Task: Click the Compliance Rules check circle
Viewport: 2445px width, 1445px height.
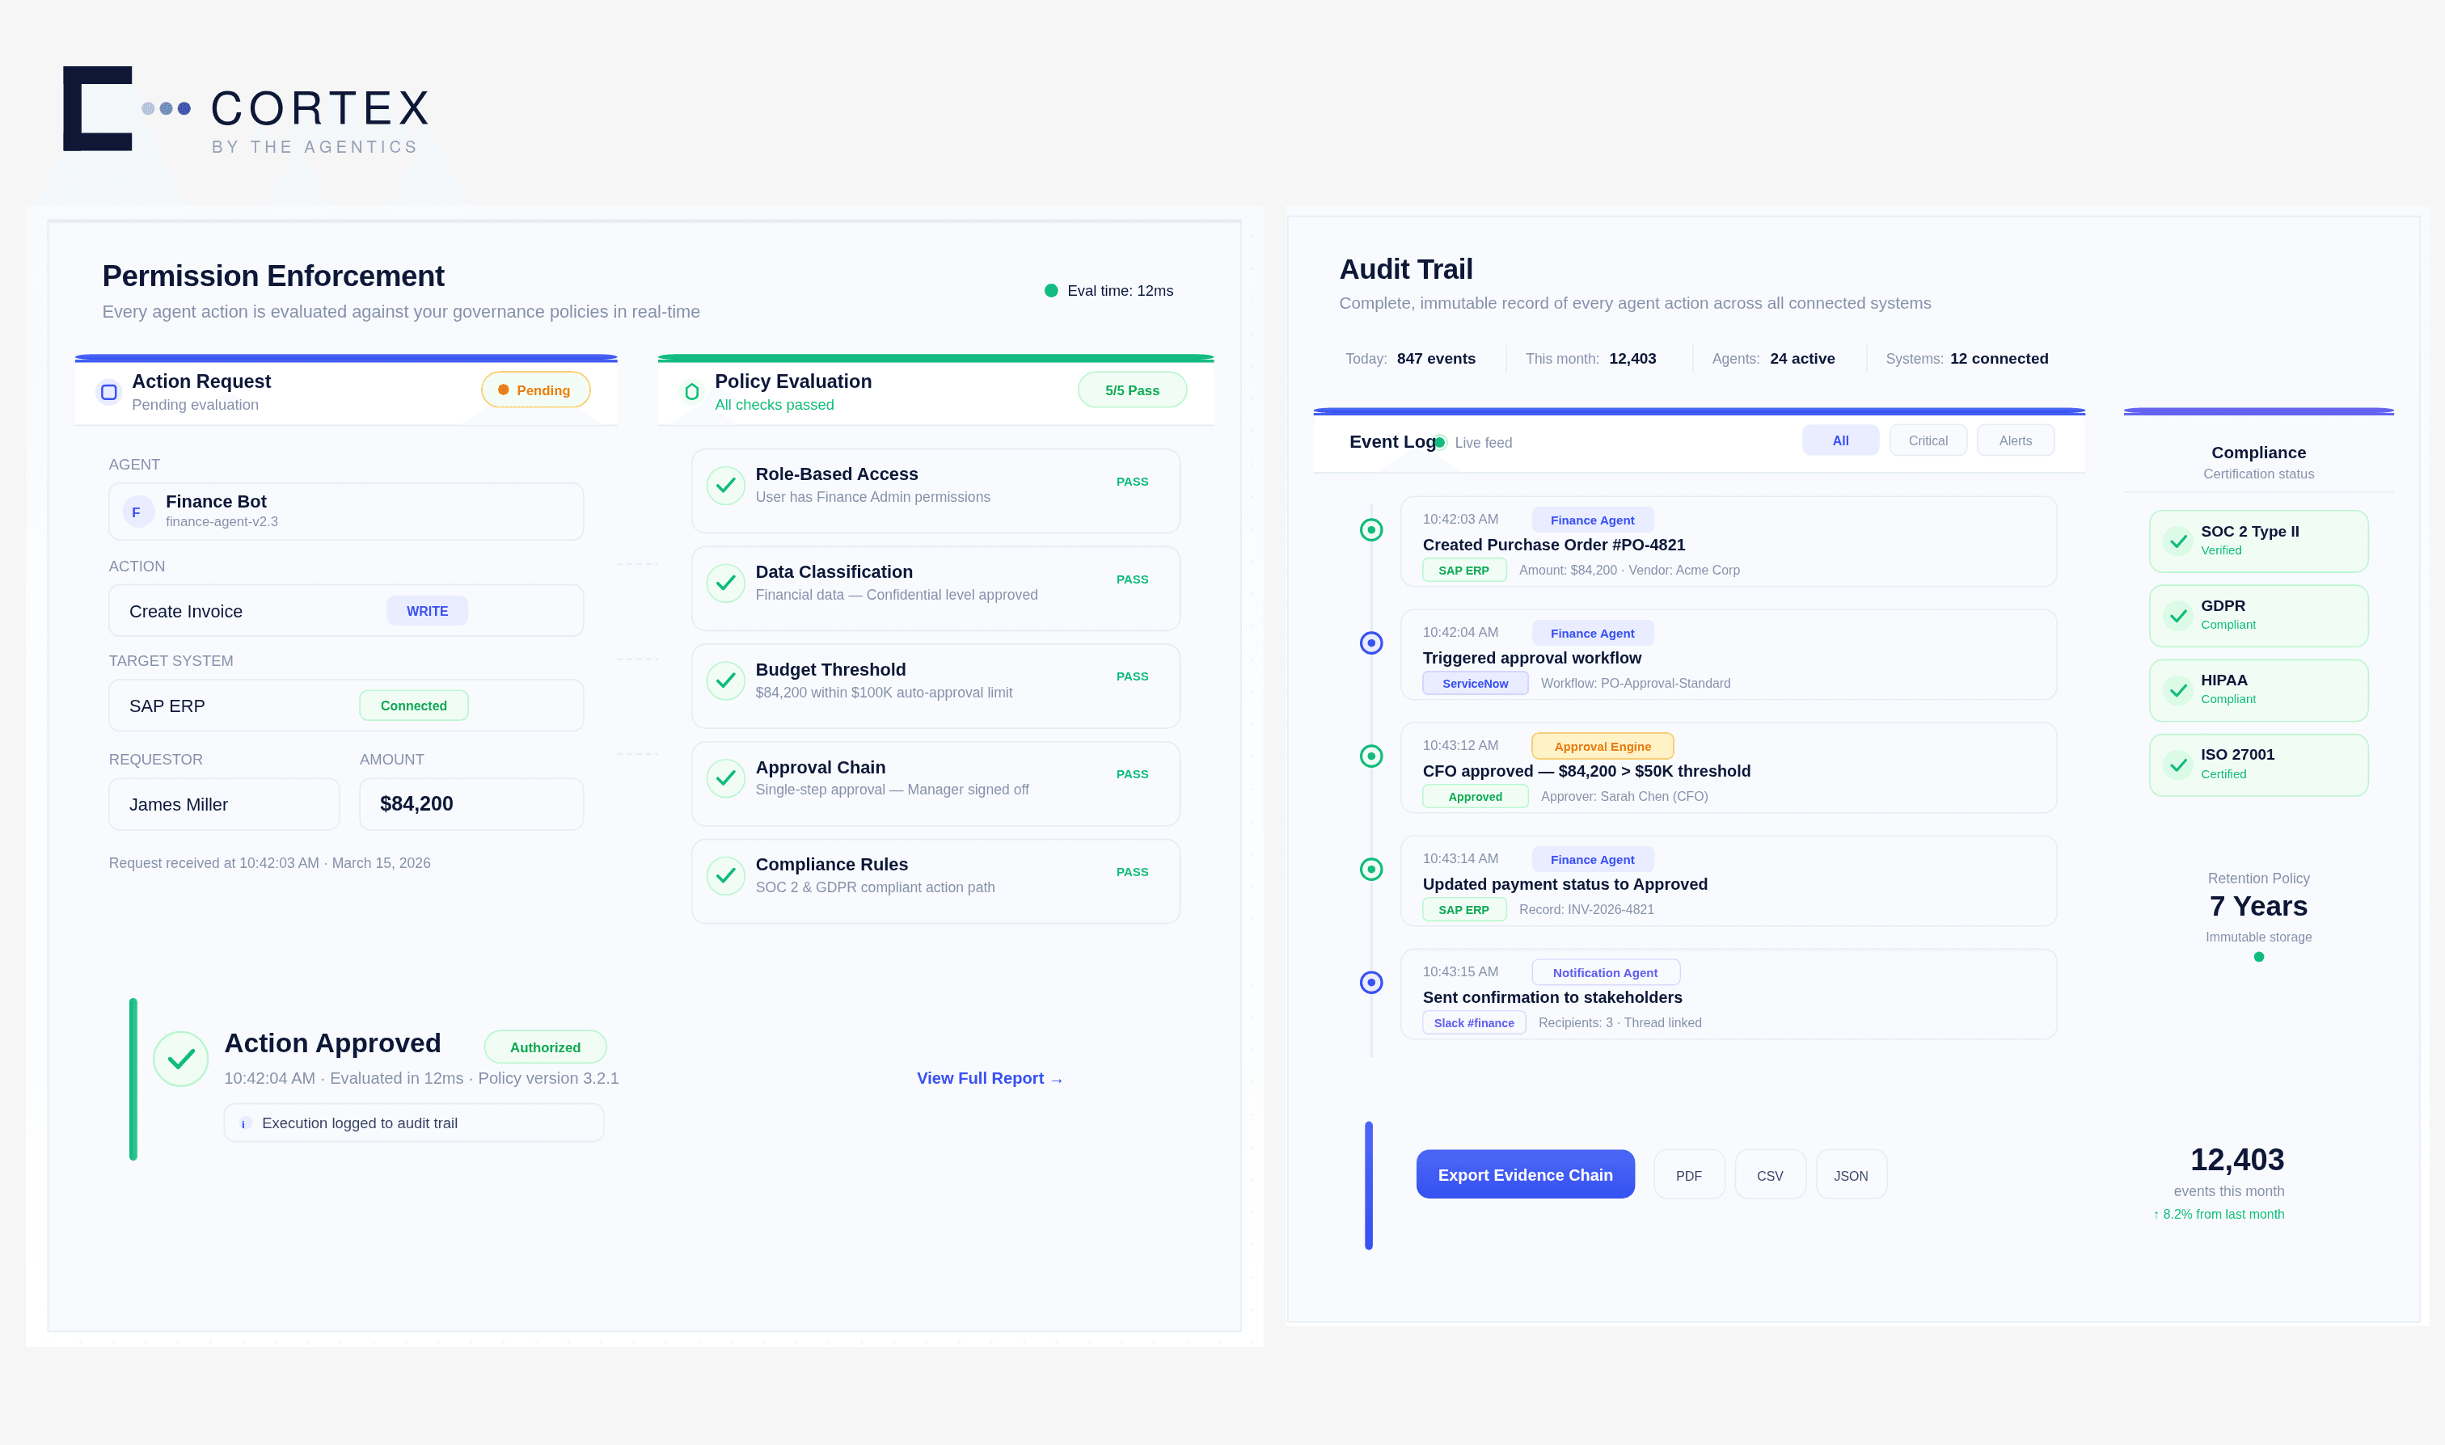Action: (x=724, y=875)
